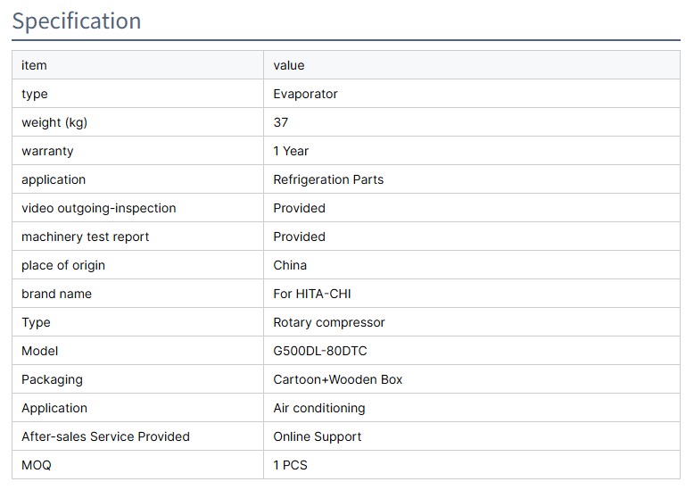
Task: Click the machinery test report label
Action: [86, 237]
